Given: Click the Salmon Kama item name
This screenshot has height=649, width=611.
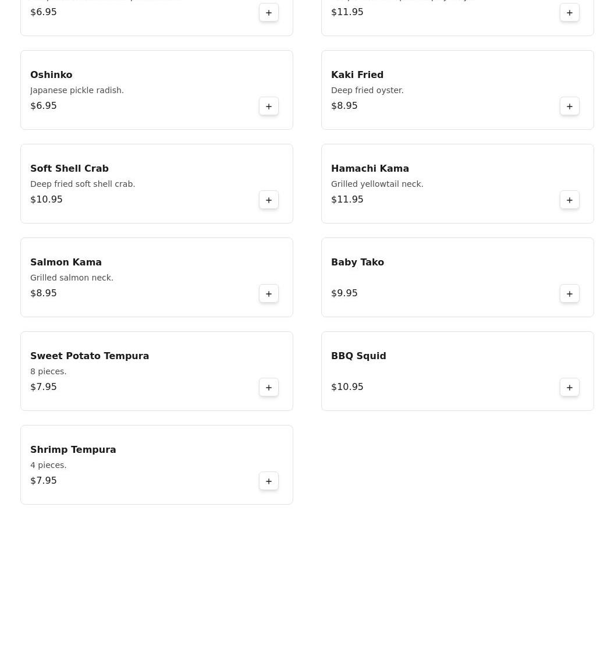Looking at the screenshot, I should pyautogui.click(x=66, y=263).
